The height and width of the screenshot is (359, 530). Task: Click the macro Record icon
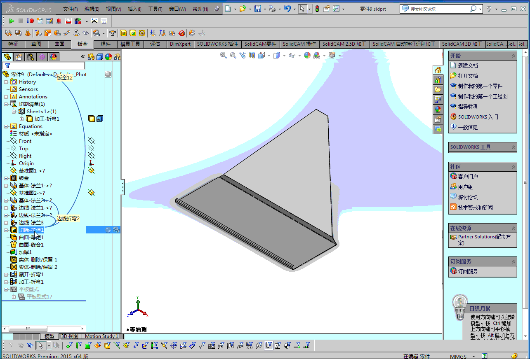pyautogui.click(x=30, y=21)
